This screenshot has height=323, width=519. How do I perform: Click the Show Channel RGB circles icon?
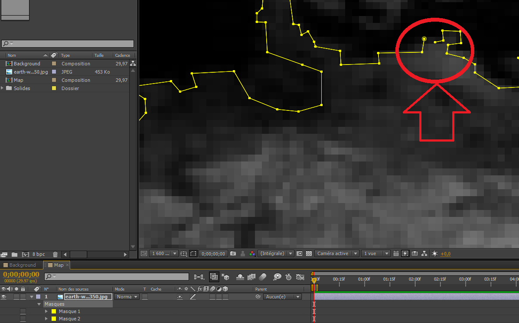[252, 254]
